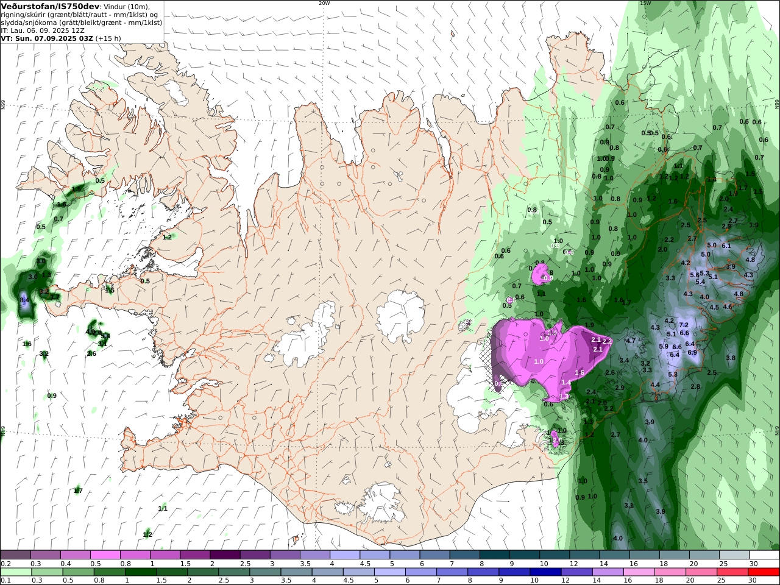Click the forecast offset (+15 h)

108,38
